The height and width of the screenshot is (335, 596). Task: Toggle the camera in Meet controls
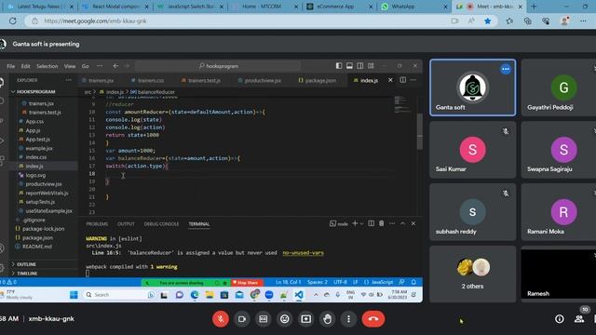point(242,319)
